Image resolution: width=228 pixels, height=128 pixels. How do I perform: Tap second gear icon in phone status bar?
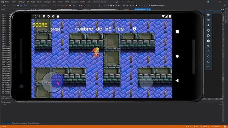click(x=53, y=16)
